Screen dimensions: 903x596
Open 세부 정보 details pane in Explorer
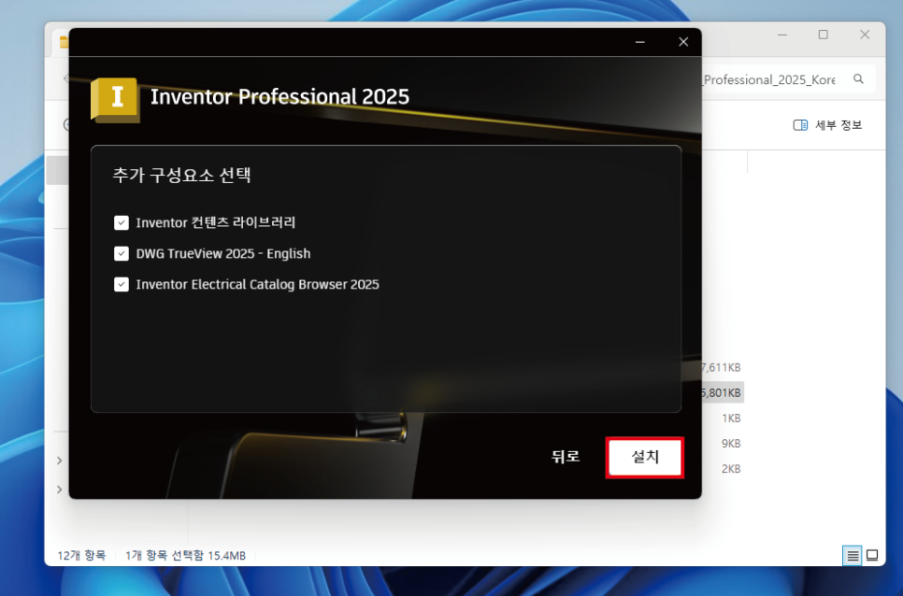[x=827, y=125]
